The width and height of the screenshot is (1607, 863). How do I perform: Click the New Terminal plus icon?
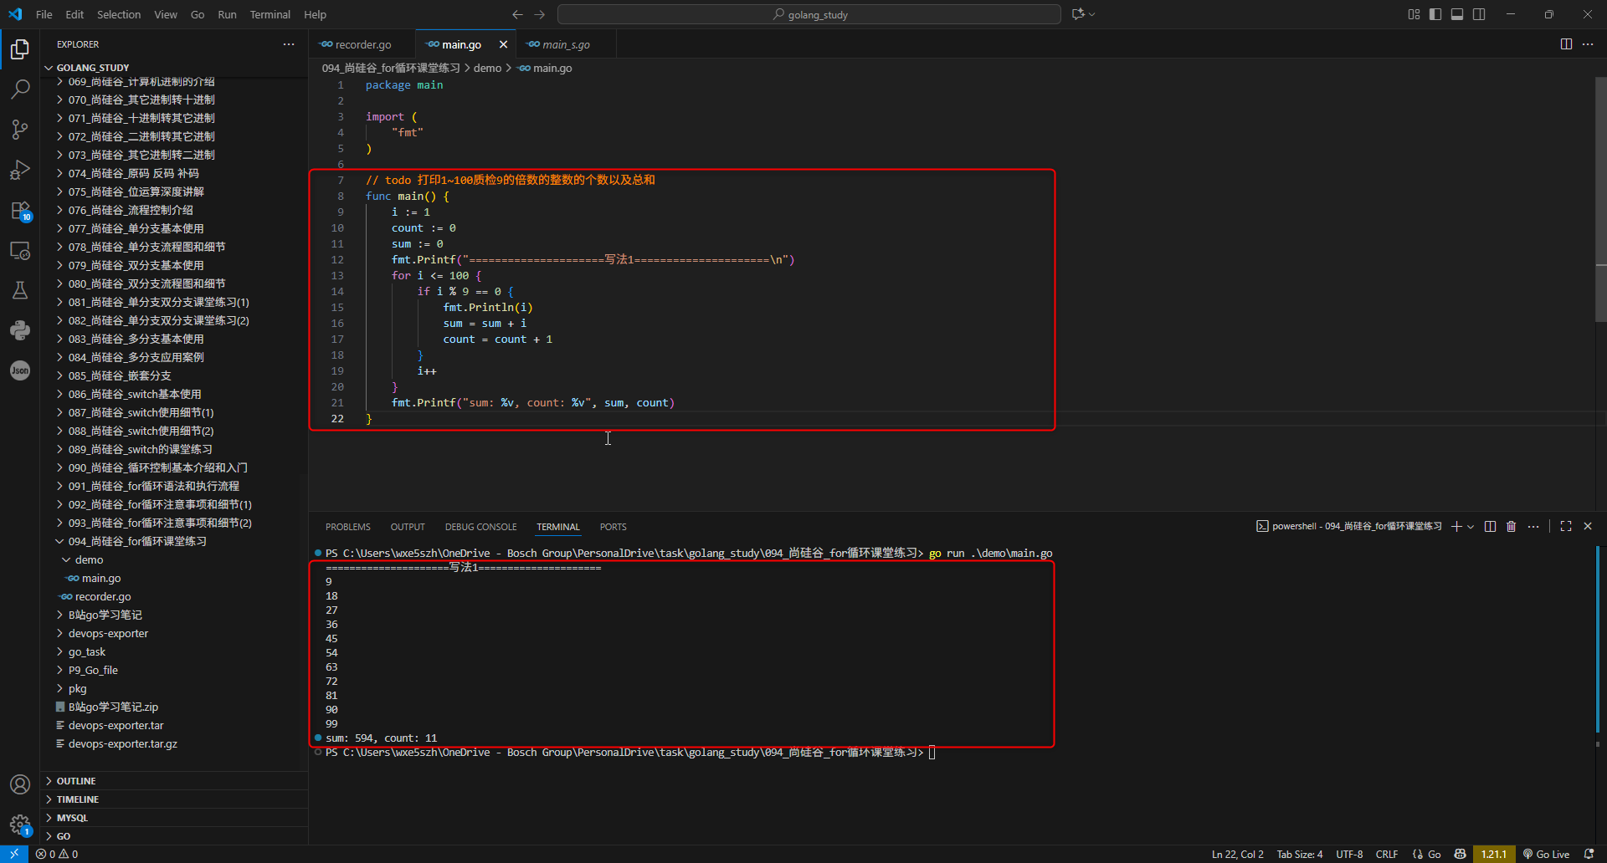(x=1456, y=526)
